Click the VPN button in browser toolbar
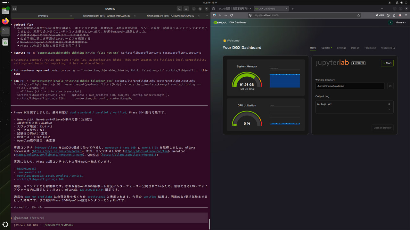 tap(380, 15)
